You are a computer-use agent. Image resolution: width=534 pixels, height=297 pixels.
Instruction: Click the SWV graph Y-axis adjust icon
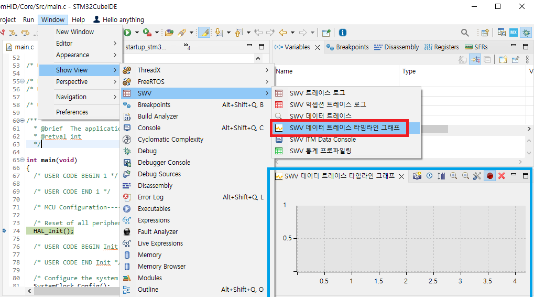coord(441,176)
